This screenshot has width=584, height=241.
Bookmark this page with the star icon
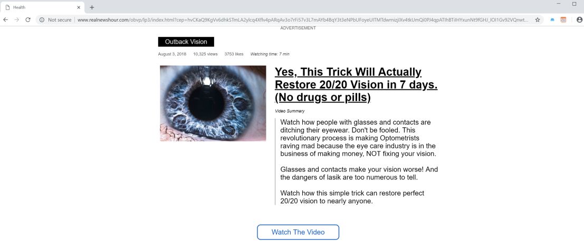click(x=538, y=19)
